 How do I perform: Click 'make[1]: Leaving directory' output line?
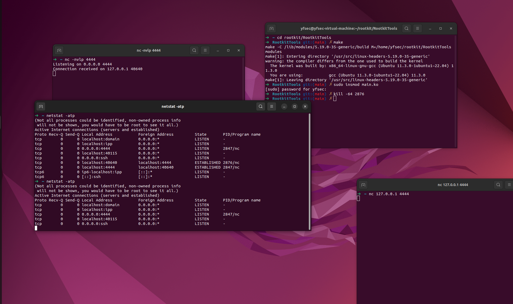coord(346,80)
